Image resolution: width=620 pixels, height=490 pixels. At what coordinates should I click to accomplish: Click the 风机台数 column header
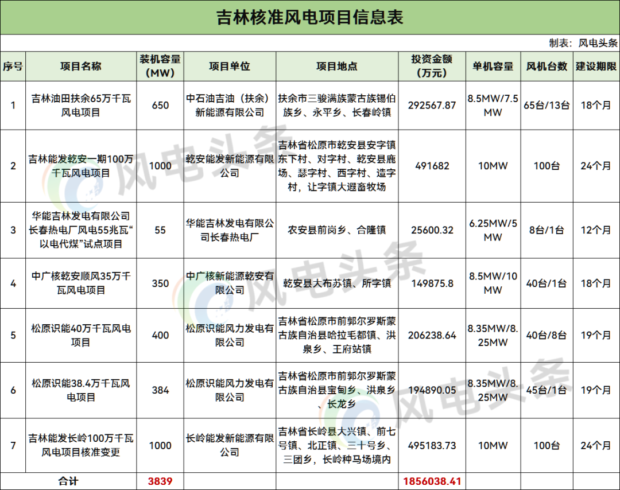[547, 67]
